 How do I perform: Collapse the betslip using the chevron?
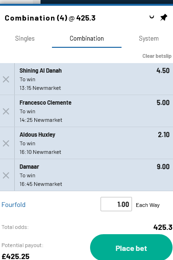[x=152, y=17]
